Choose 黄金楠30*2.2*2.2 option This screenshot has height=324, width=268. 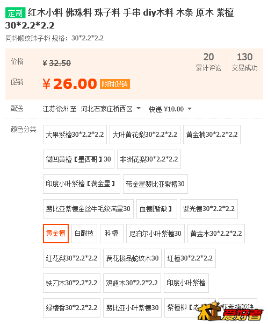click(212, 135)
